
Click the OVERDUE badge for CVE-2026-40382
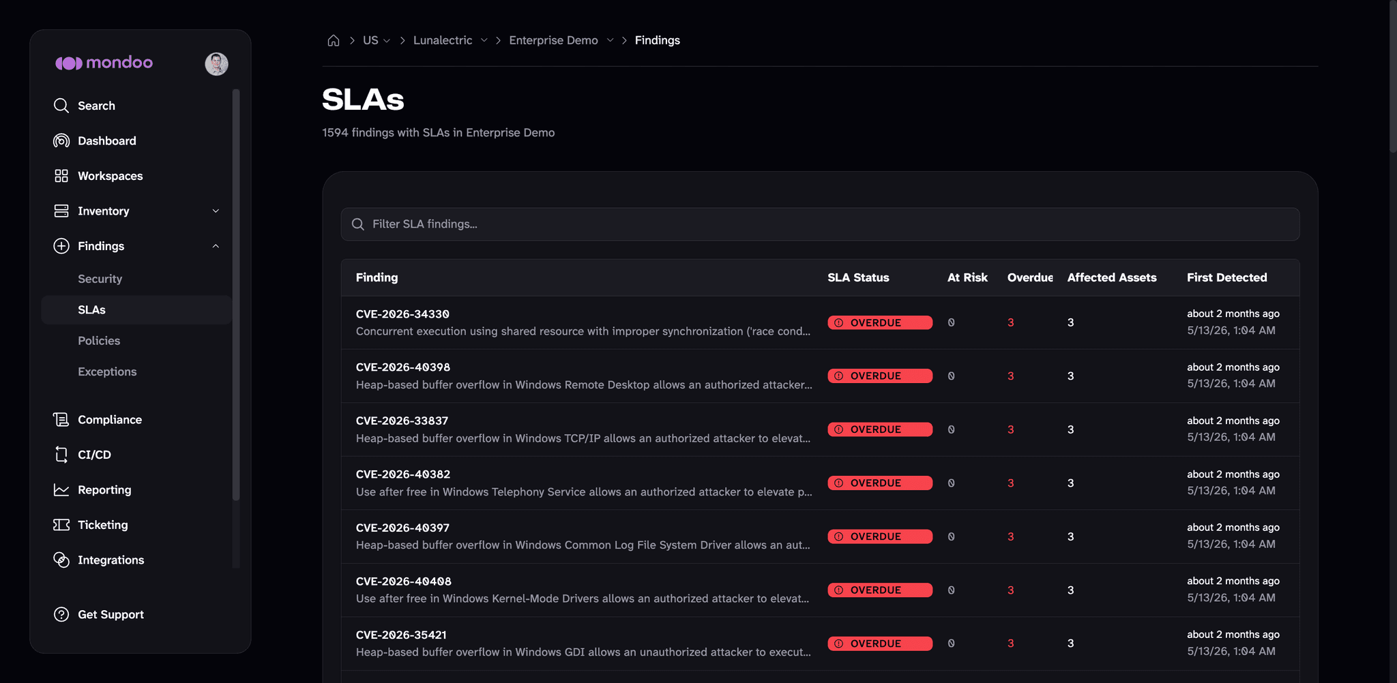coord(880,483)
